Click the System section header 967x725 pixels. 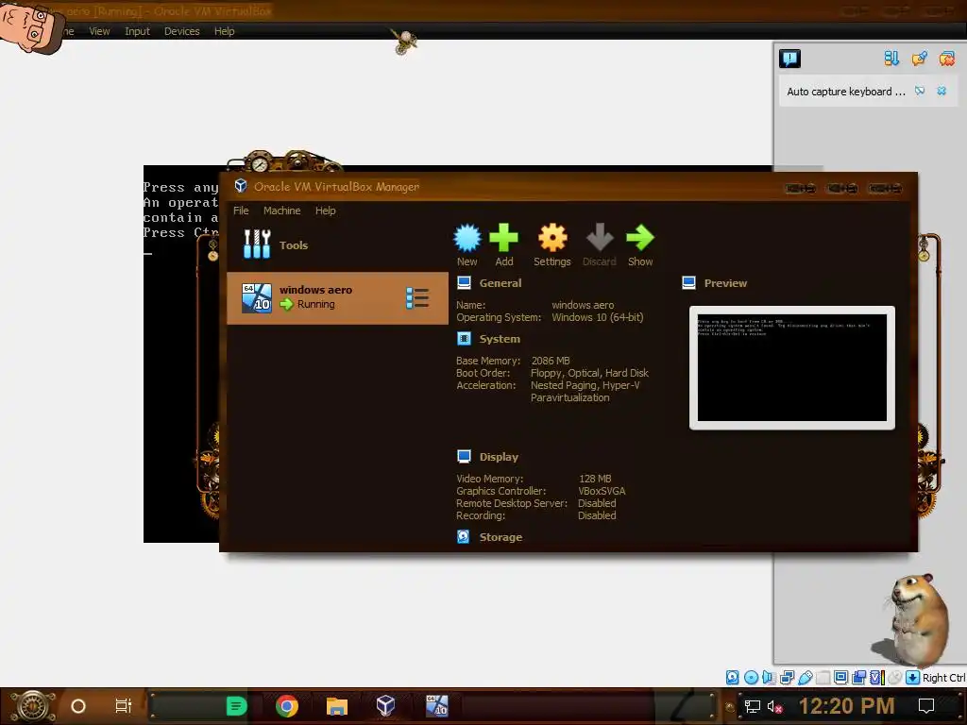tap(500, 339)
